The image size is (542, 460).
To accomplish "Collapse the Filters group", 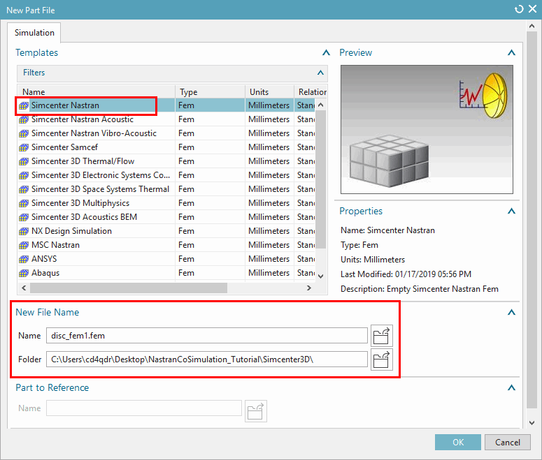I will (320, 73).
